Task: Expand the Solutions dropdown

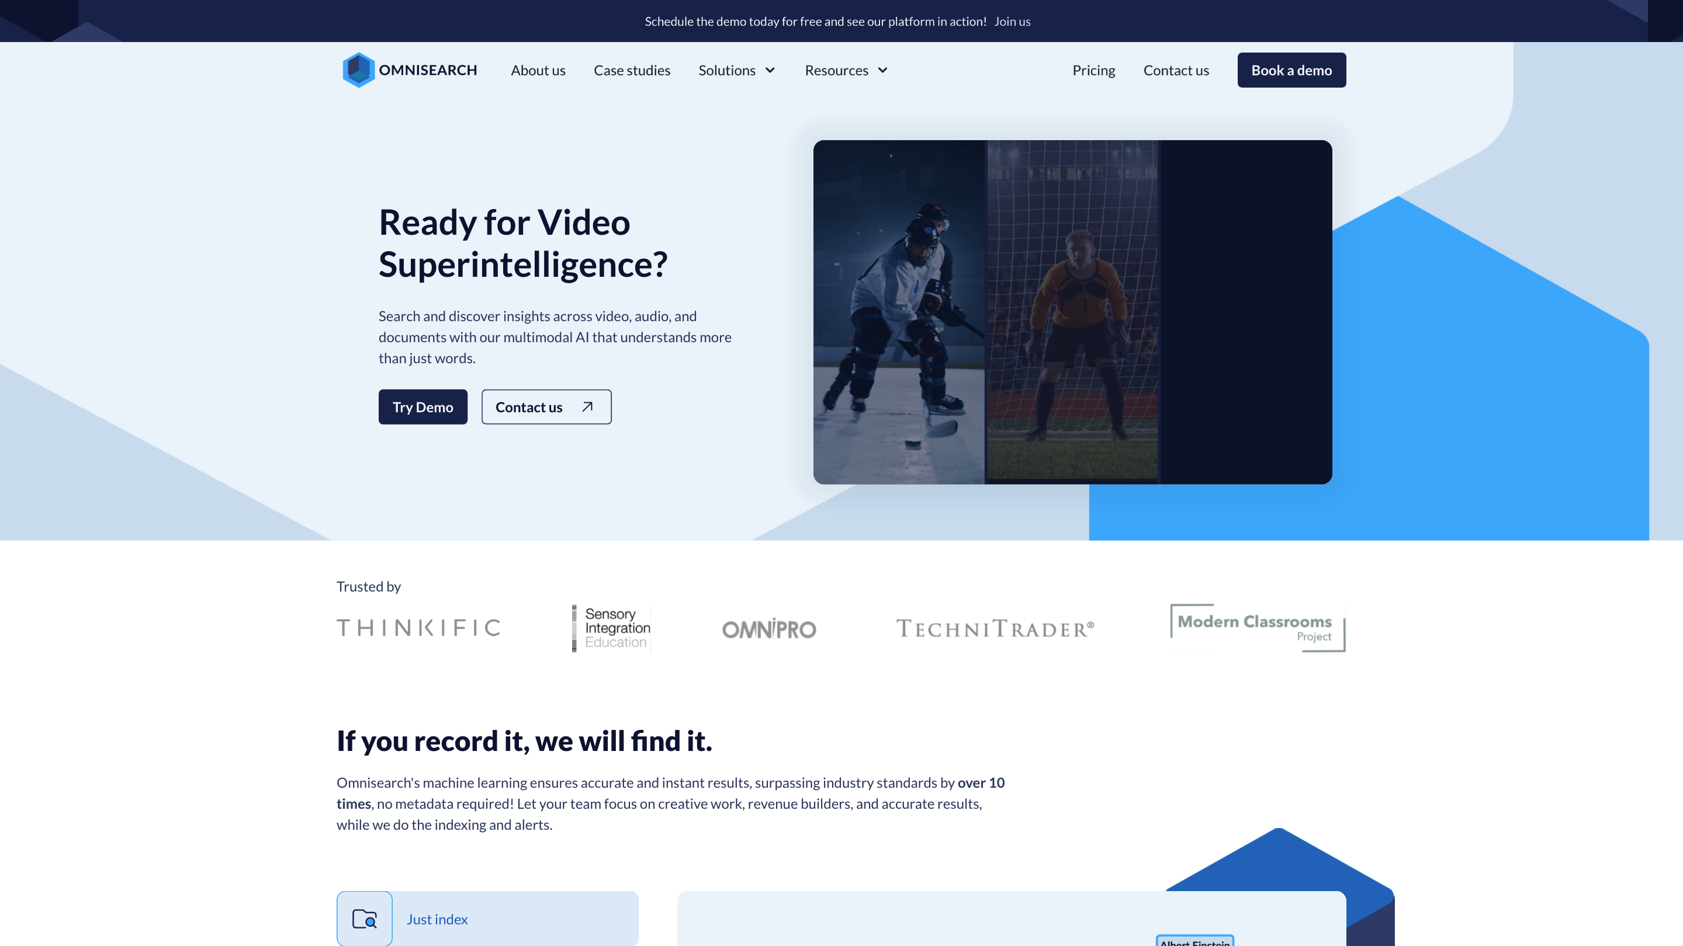Action: coord(736,70)
